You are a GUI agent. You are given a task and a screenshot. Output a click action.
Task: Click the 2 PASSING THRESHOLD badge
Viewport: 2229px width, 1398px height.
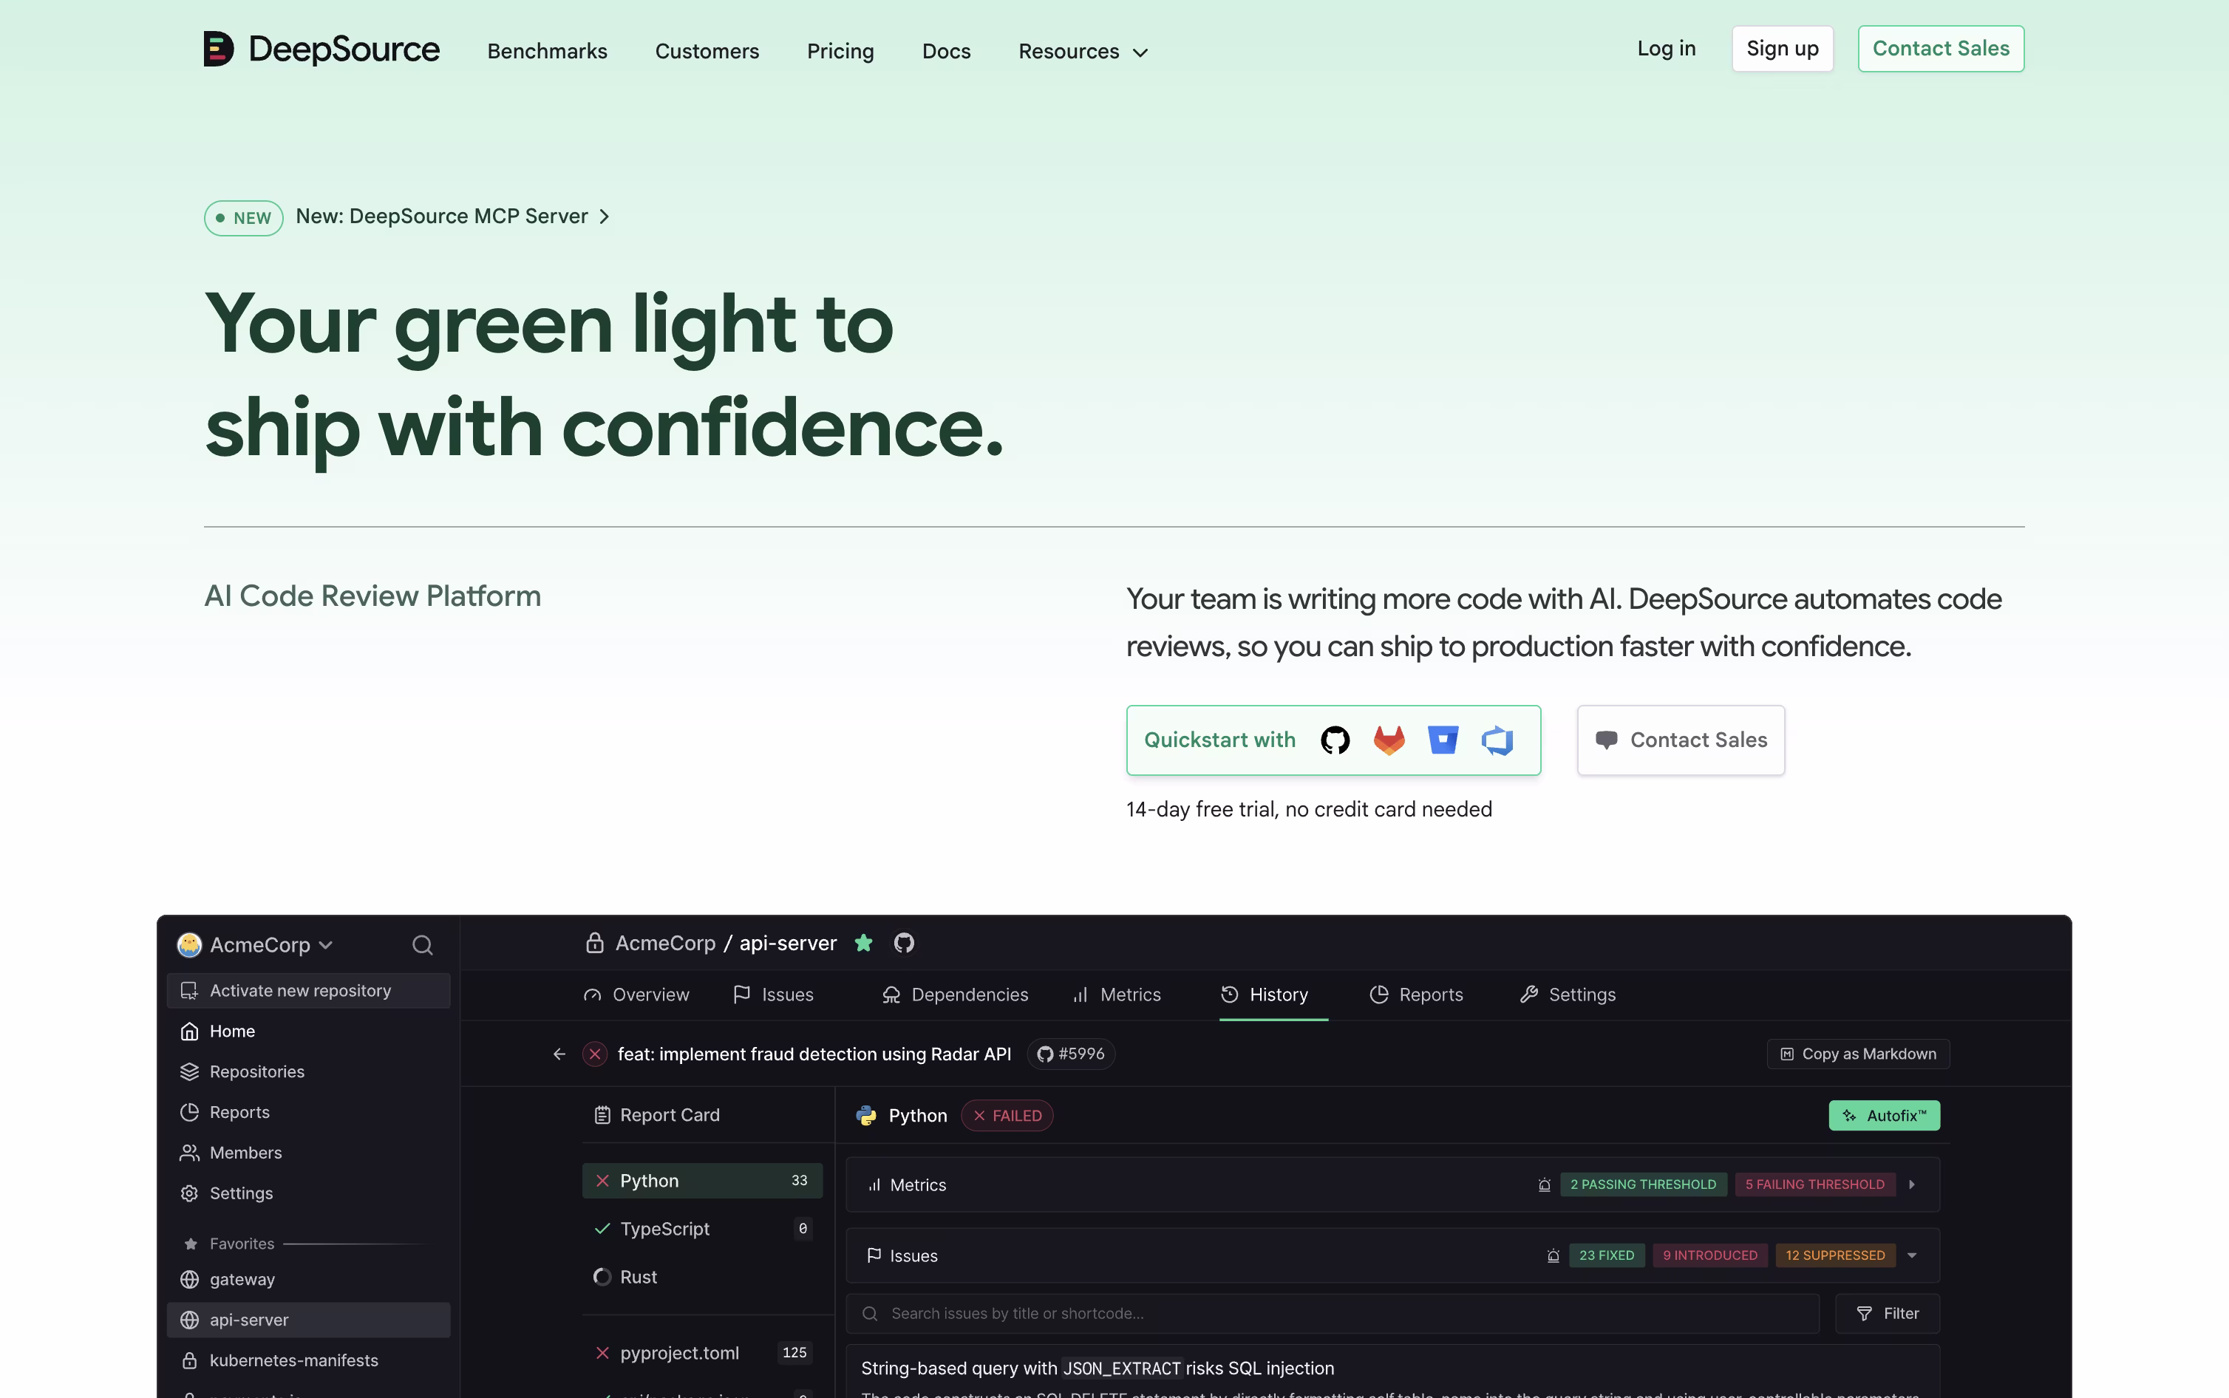click(x=1643, y=1184)
